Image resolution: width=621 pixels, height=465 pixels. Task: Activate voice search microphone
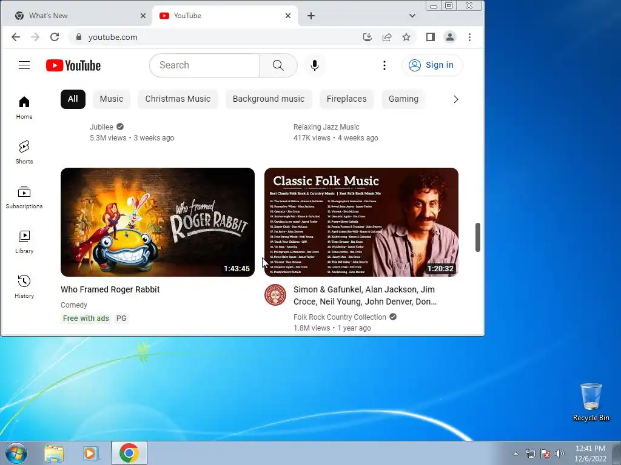tap(315, 65)
